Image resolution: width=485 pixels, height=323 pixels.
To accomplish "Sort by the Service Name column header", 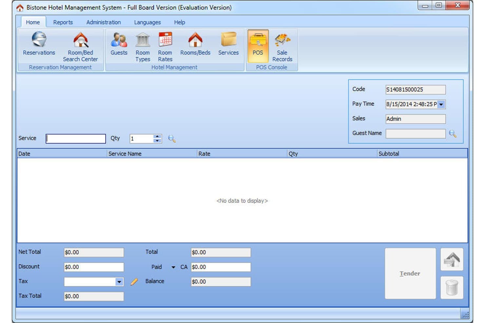I will [152, 154].
